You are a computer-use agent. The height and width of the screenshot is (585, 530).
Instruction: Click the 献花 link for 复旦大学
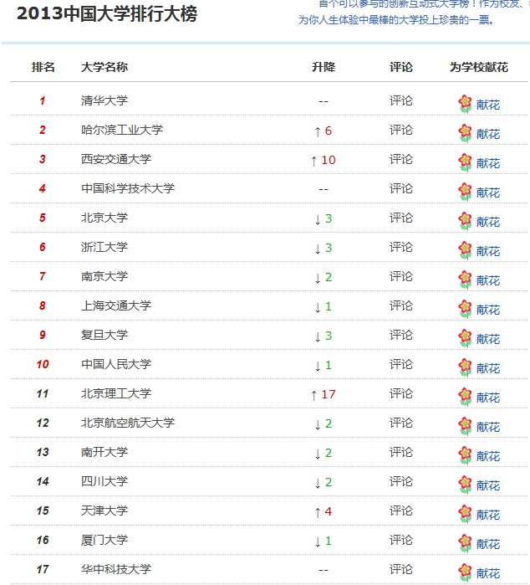tap(488, 339)
